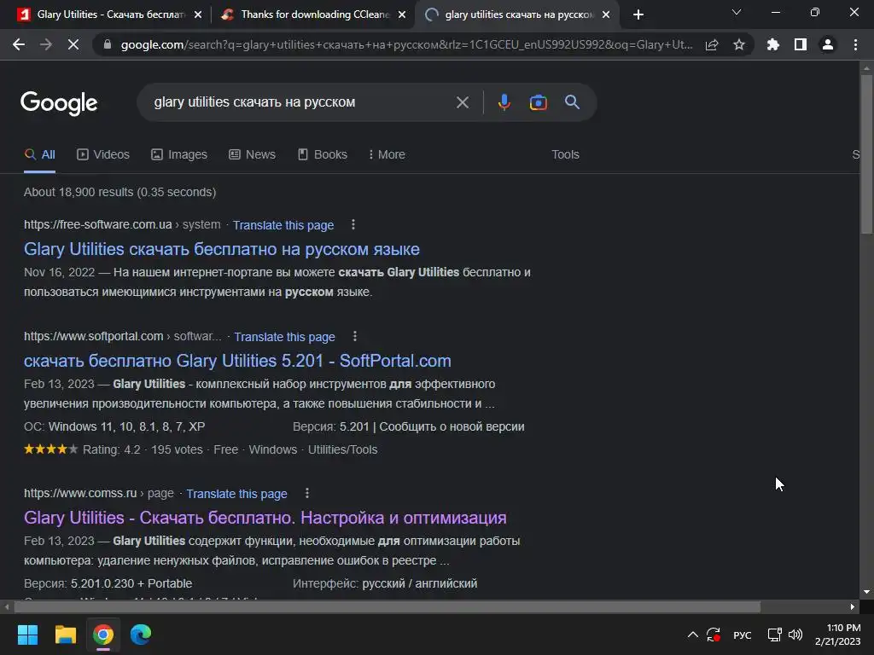Image resolution: width=874 pixels, height=655 pixels.
Task: Launch Microsoft Edge from taskbar
Action: [141, 635]
